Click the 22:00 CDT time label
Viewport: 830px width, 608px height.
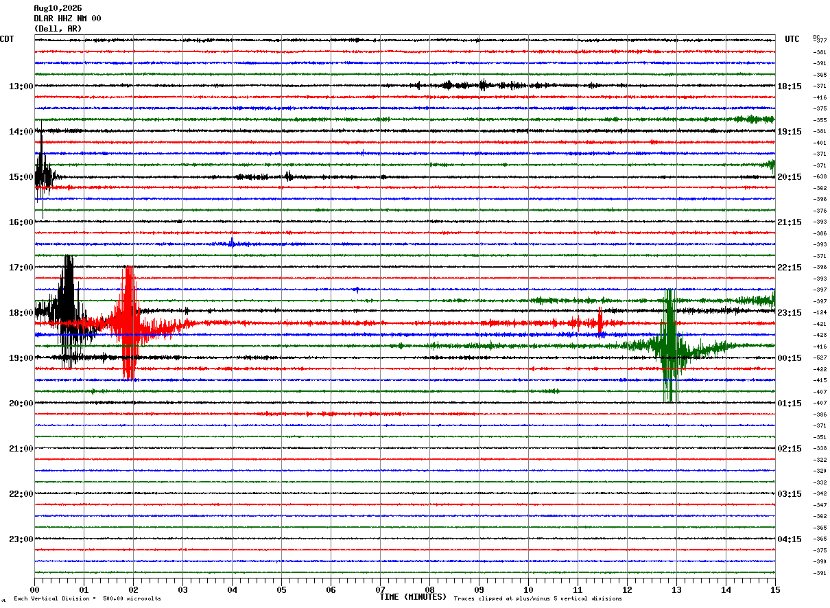pyautogui.click(x=21, y=494)
